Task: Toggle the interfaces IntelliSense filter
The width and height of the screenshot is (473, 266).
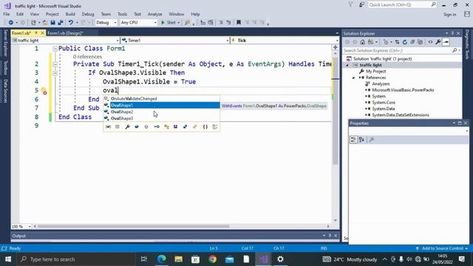Action: [157, 127]
